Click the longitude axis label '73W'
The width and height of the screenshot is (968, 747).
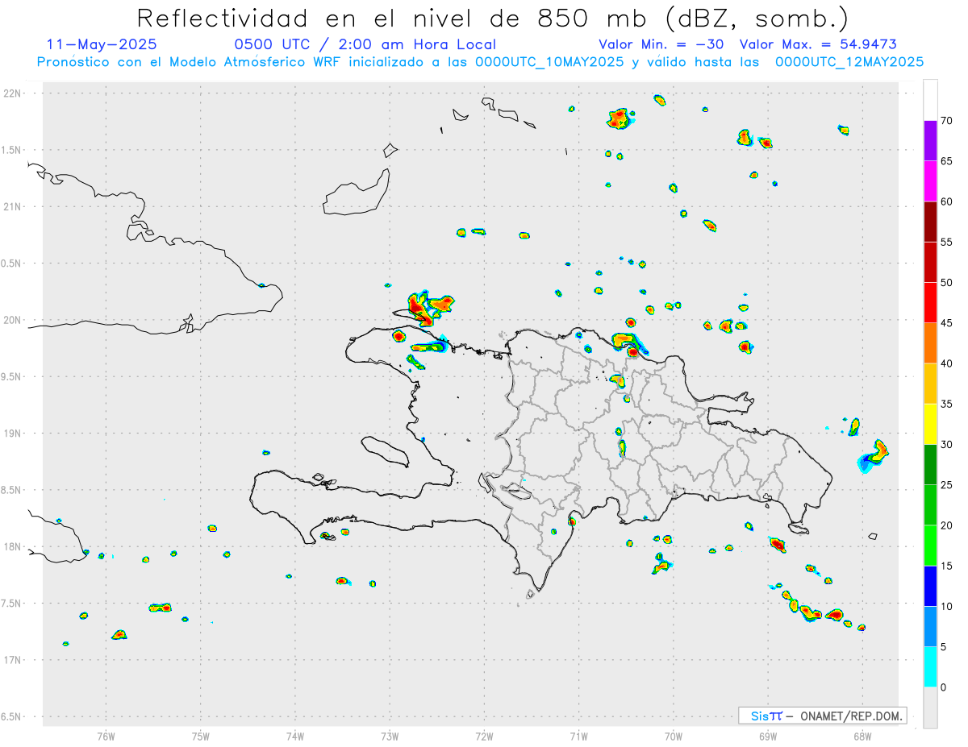[x=390, y=737]
